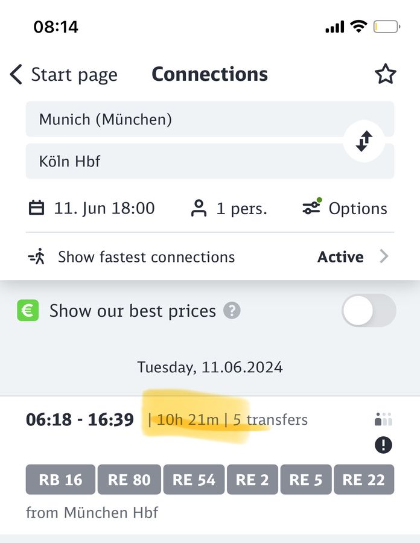The image size is (420, 543).
Task: Open best prices help question mark
Action: coord(232,310)
